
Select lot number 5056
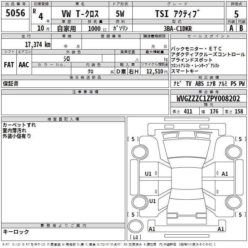(x=15, y=13)
